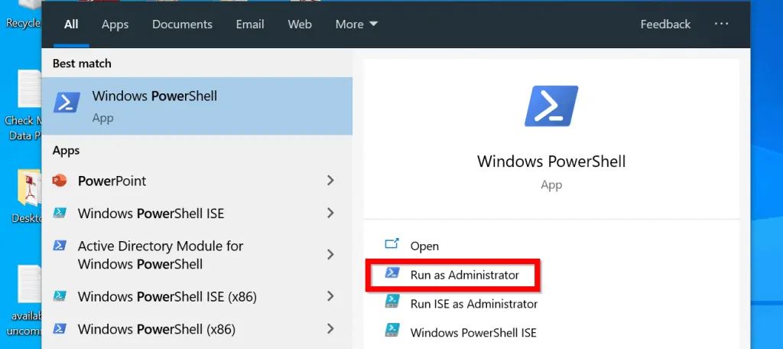The image size is (783, 349).
Task: Switch to the Web search tab
Action: coord(300,24)
